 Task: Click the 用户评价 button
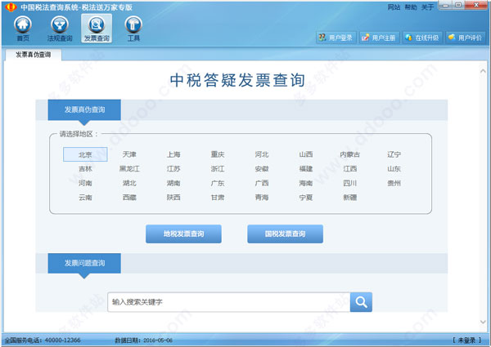tap(466, 38)
